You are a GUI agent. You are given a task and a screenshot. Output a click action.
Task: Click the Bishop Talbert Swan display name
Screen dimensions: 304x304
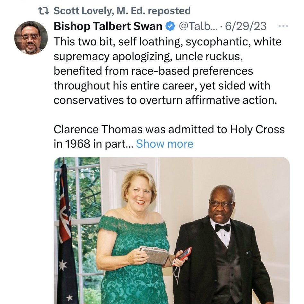point(108,26)
